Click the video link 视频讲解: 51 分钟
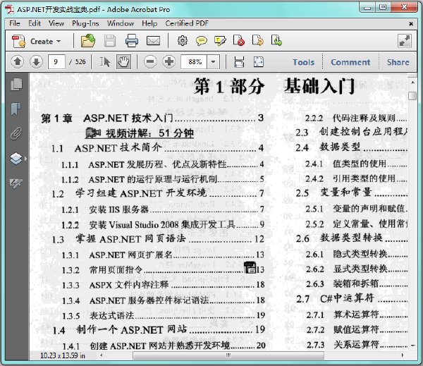This screenshot has width=423, height=366. coord(139,133)
